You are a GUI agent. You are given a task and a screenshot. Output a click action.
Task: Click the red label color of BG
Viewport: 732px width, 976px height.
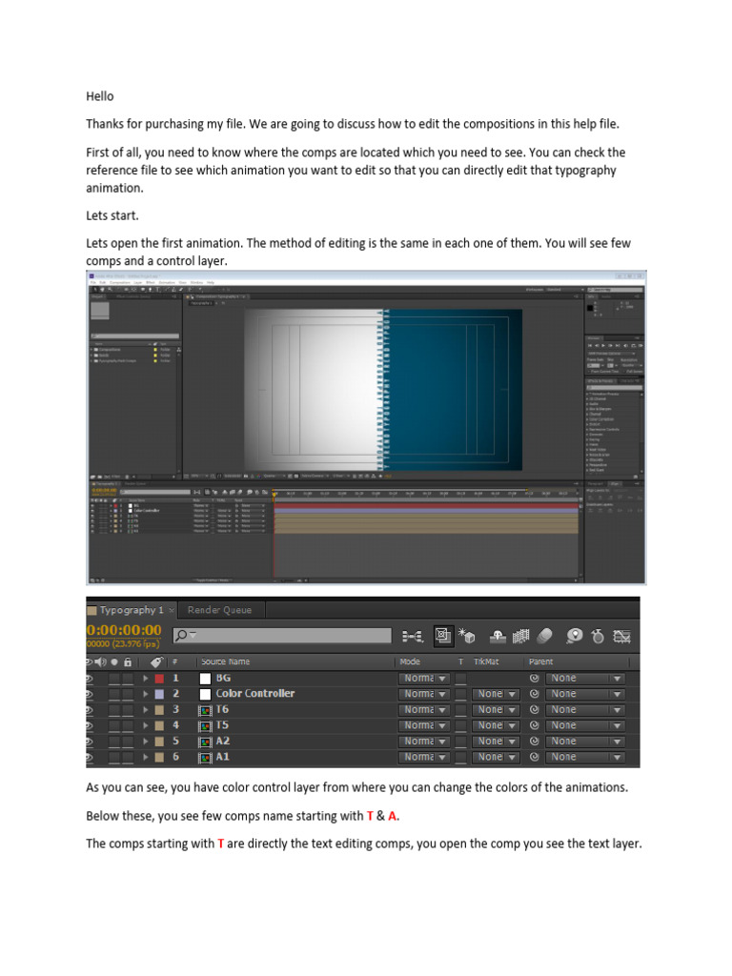point(159,678)
